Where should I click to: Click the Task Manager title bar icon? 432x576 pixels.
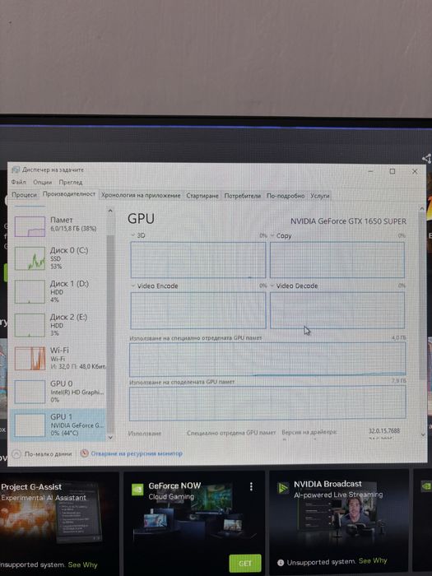click(x=16, y=170)
